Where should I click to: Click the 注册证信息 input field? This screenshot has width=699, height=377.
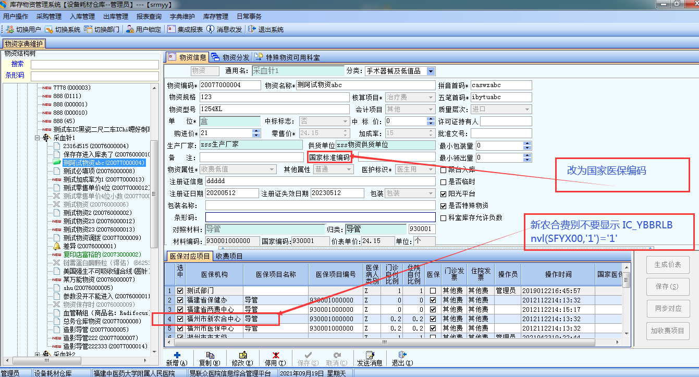320,181
